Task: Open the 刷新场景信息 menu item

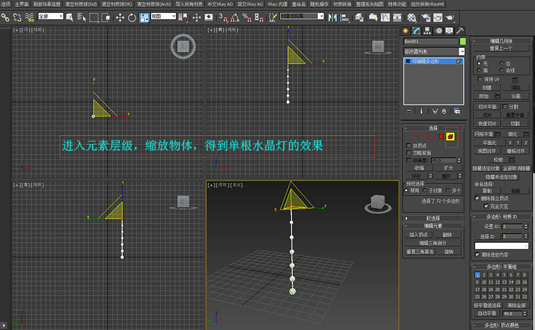Action: [46, 4]
